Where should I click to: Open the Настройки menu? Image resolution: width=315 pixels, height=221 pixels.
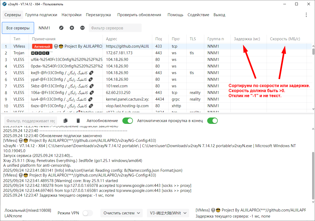point(71,15)
